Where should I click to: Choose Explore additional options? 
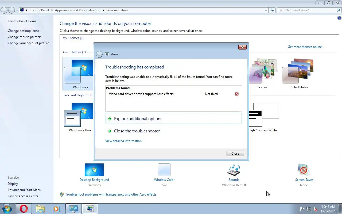pos(173,119)
